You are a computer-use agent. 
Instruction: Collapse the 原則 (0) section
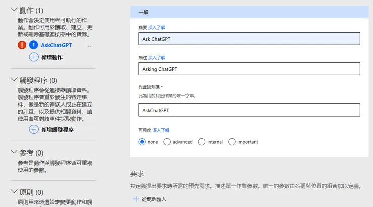(14, 191)
